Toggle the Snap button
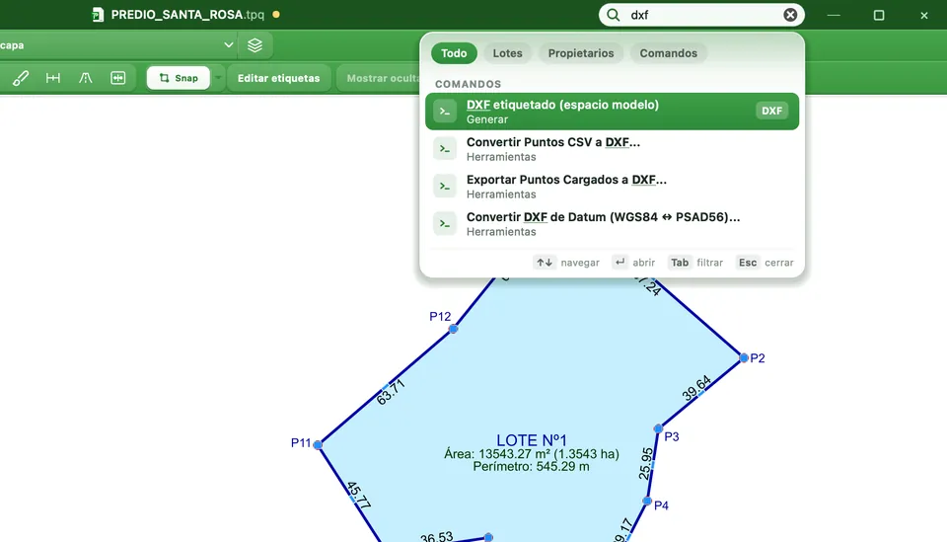Viewport: 947px width, 542px height. [179, 78]
